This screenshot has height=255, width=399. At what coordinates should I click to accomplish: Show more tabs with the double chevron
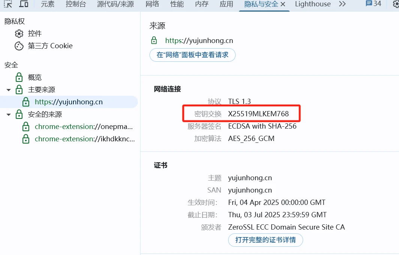(342, 4)
